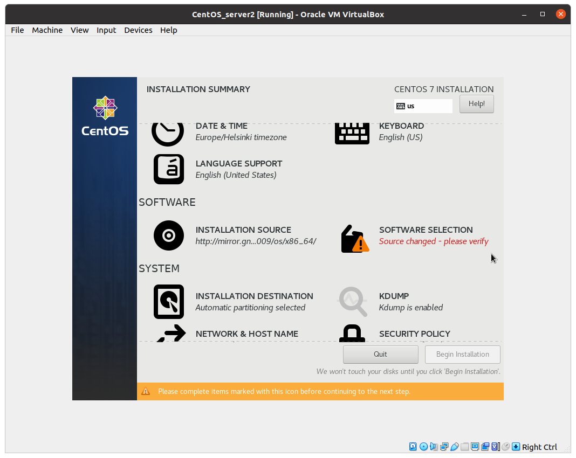
Task: Click the Installation Destination hard disk icon
Action: pos(168,302)
